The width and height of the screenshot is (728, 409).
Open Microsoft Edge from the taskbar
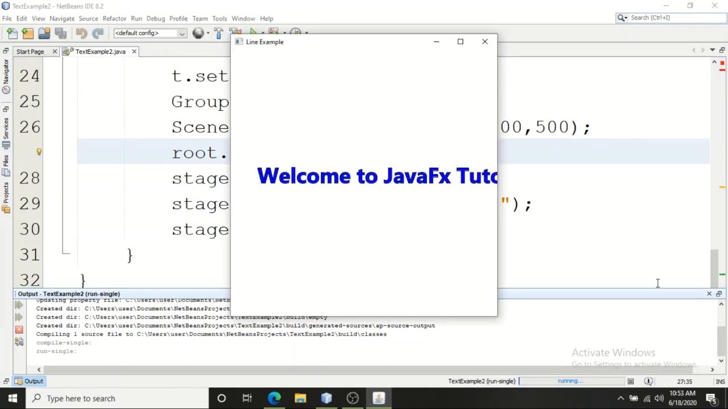pyautogui.click(x=274, y=398)
